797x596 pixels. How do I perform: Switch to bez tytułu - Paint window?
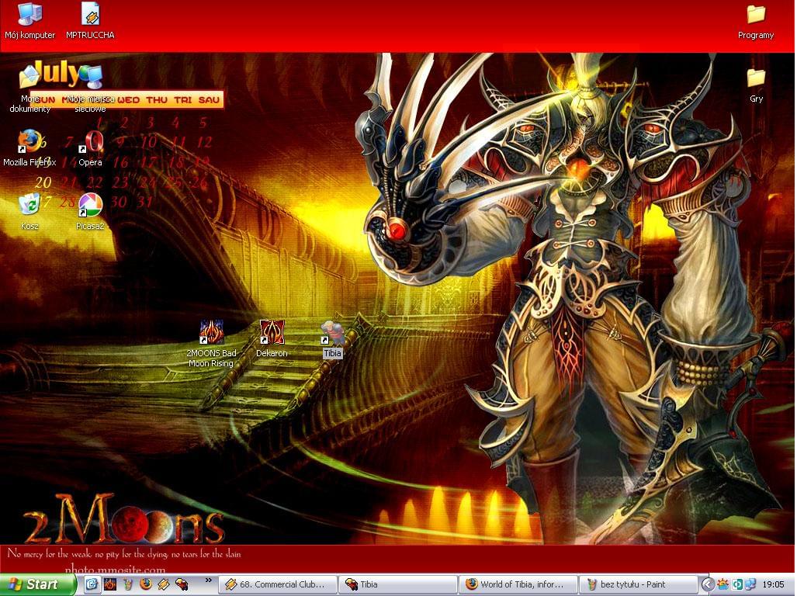coord(639,584)
